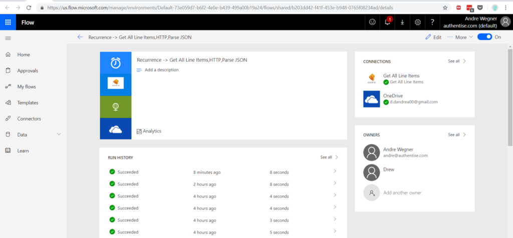This screenshot has height=238, width=513.
Task: Click the feedback smiley face icon
Action: point(372,22)
